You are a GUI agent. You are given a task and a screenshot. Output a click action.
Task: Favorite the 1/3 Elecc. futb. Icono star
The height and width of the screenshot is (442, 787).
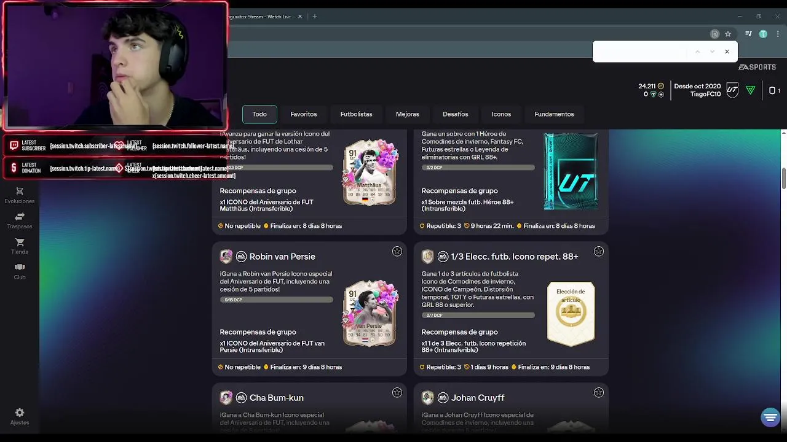[599, 251]
